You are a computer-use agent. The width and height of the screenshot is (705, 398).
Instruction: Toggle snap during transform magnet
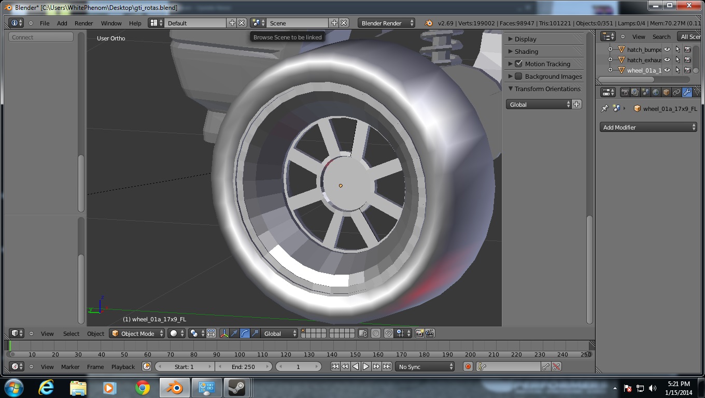click(388, 333)
